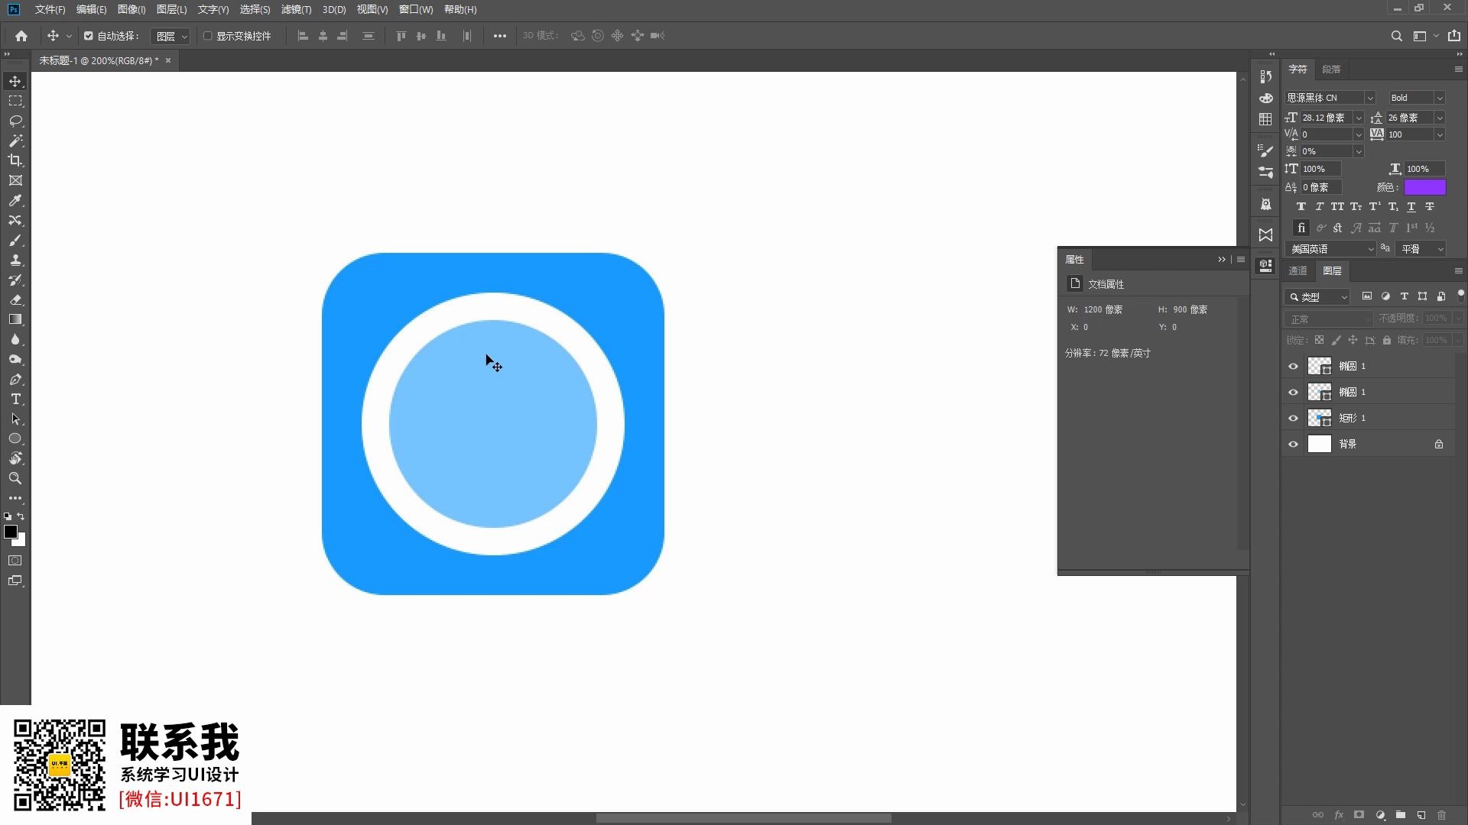The image size is (1468, 825).
Task: Select the Horizontal Type tool
Action: click(x=15, y=399)
